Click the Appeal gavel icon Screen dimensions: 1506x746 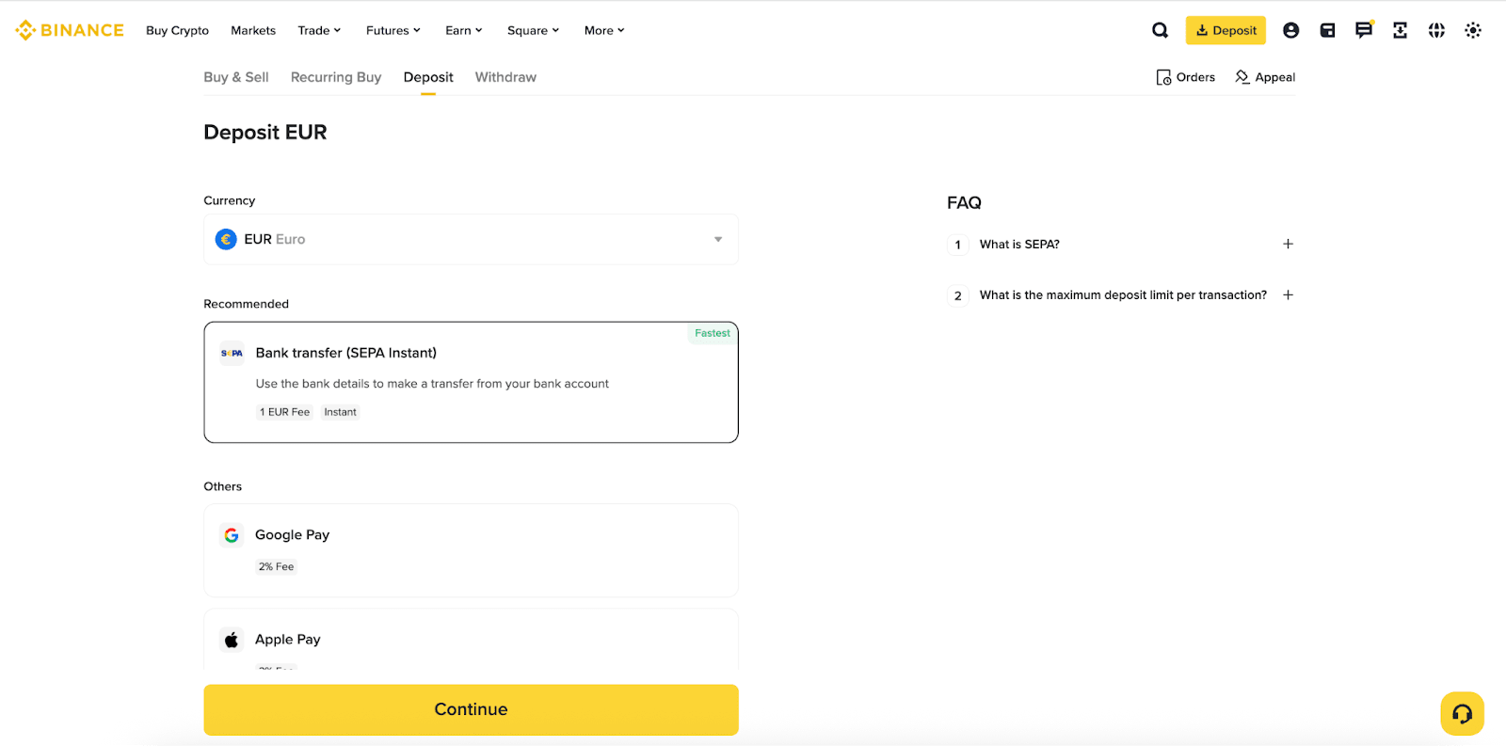pos(1242,77)
